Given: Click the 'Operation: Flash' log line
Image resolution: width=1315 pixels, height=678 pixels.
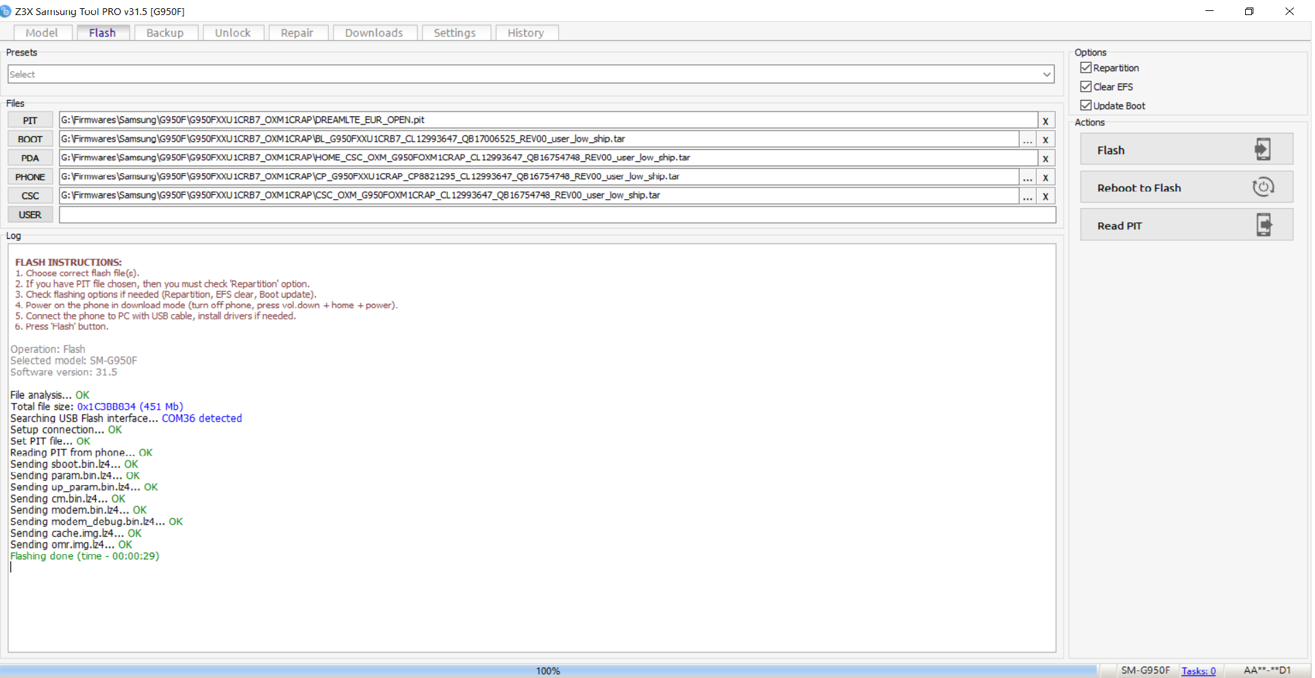Looking at the screenshot, I should pos(48,349).
